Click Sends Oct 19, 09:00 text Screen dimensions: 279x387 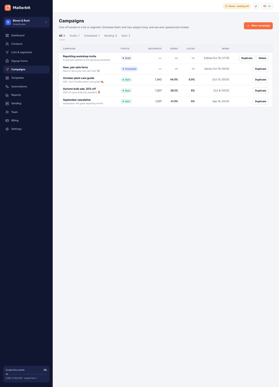pos(217,69)
